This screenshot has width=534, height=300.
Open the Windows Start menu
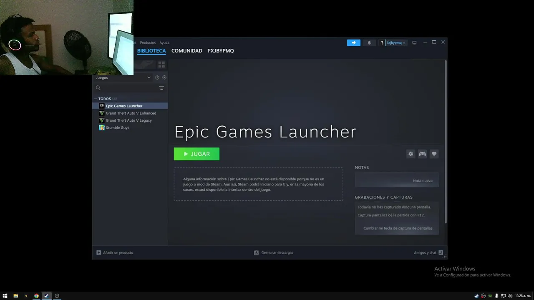(x=5, y=296)
